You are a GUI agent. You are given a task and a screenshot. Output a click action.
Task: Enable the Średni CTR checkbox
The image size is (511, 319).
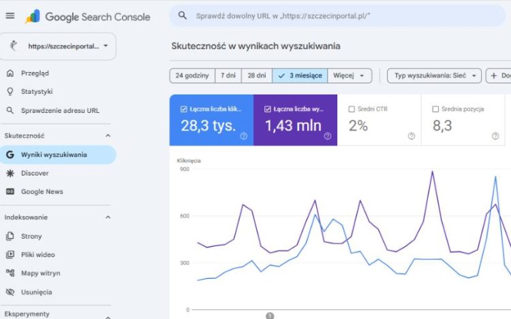coord(352,109)
